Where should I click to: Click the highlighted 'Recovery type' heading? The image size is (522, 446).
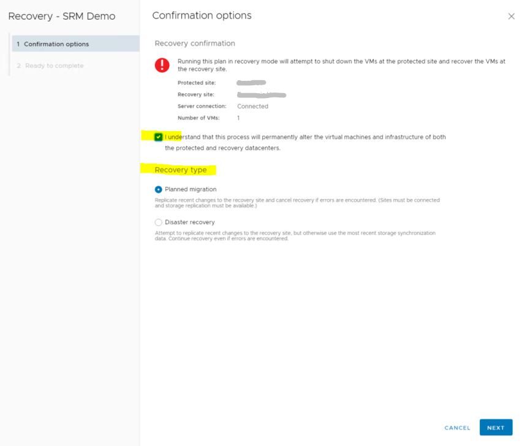point(181,170)
